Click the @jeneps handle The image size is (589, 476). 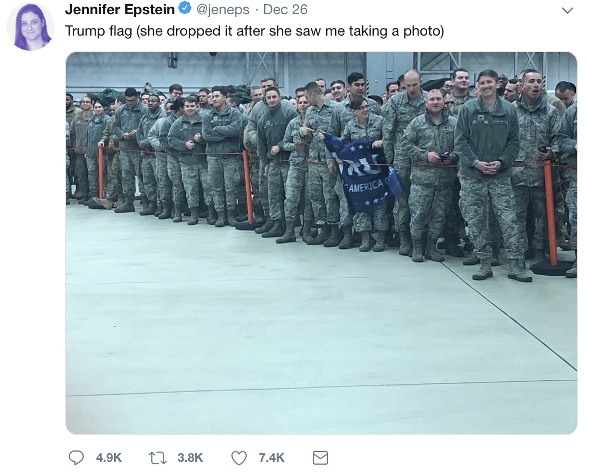(x=223, y=9)
